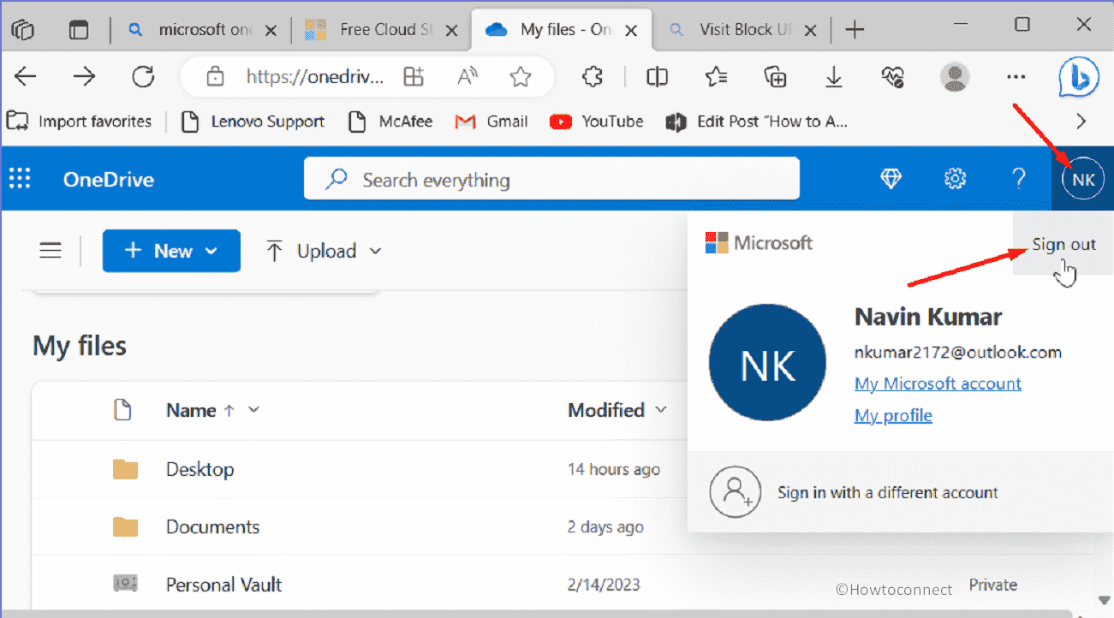Open Lenovo Support bookmark
1114x618 pixels.
[x=253, y=122]
